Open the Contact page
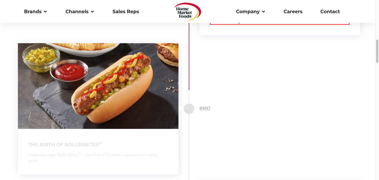The width and height of the screenshot is (379, 180). (330, 12)
